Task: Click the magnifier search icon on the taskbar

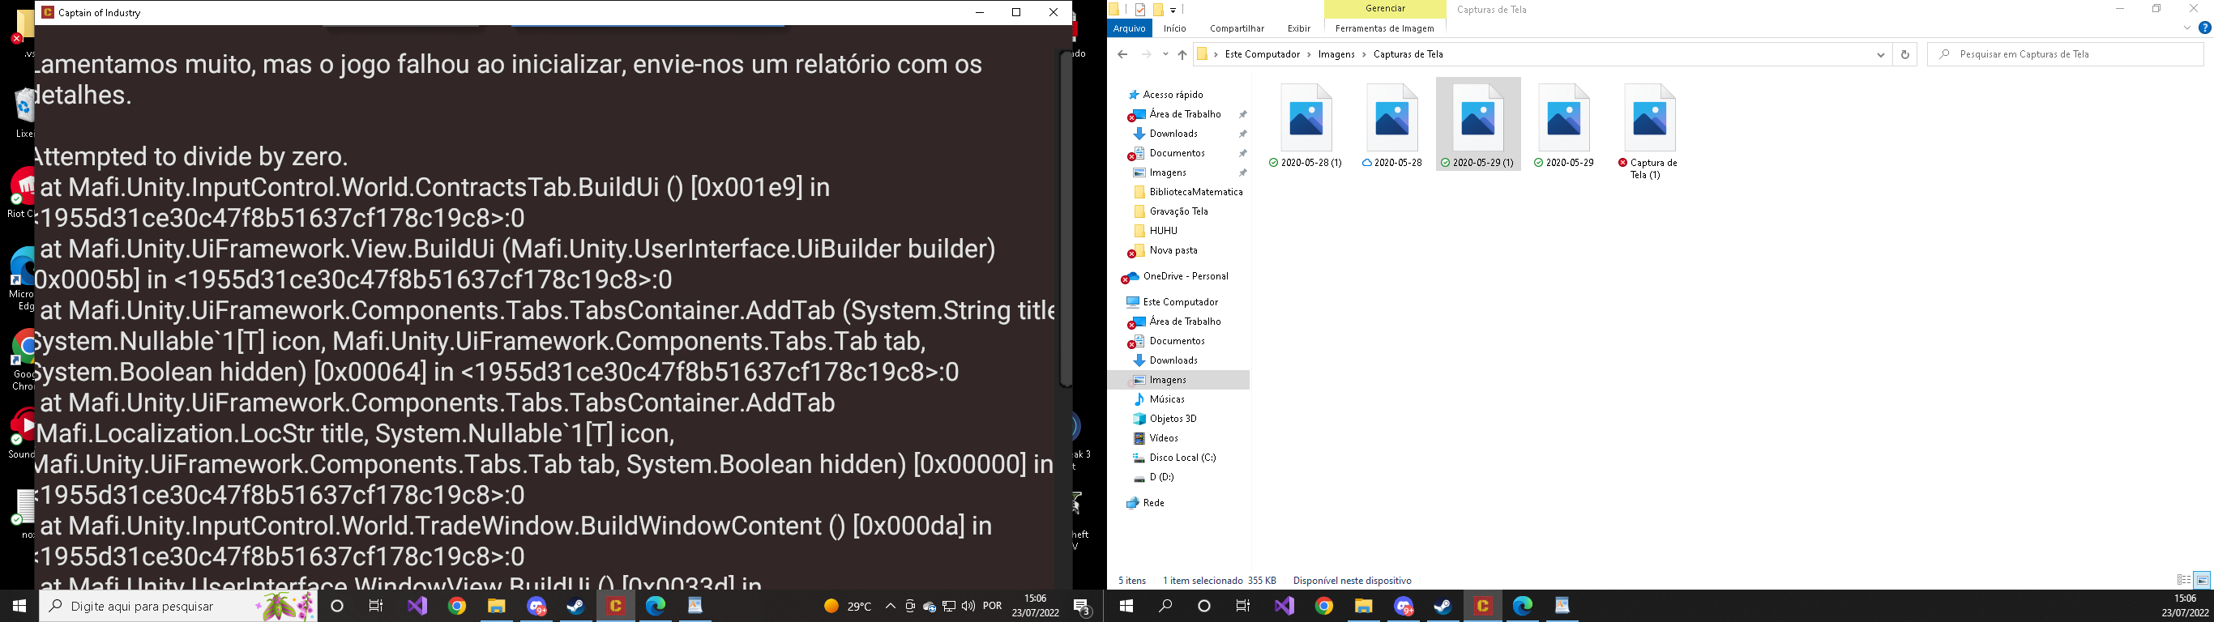Action: click(1165, 606)
